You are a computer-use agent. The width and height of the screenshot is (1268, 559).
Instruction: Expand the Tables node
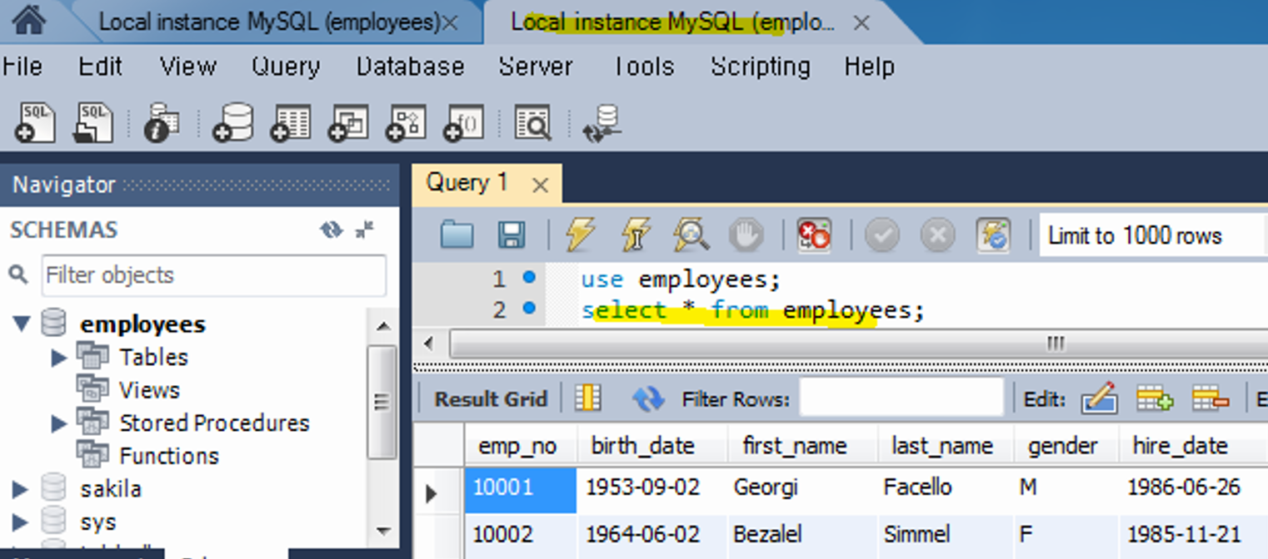click(x=58, y=358)
